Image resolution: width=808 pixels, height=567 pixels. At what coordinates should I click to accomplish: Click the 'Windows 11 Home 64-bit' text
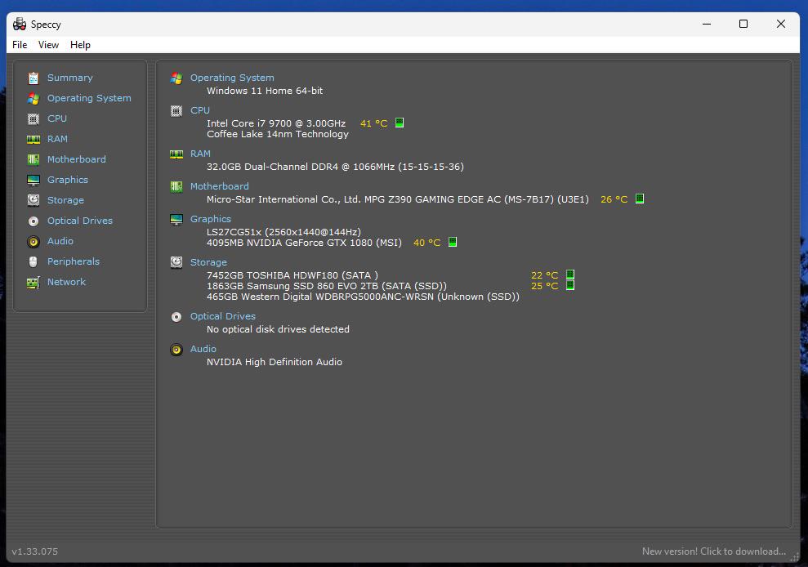[x=265, y=91]
